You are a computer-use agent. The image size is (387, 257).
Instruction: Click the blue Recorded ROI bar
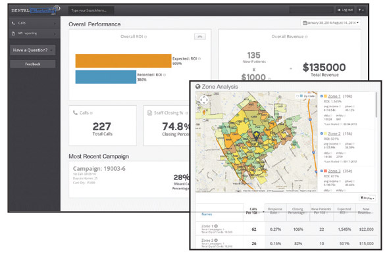click(105, 77)
